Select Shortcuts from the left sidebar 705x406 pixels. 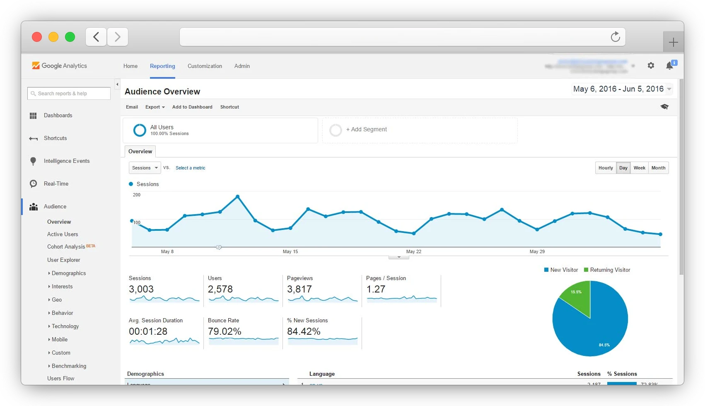pyautogui.click(x=56, y=138)
